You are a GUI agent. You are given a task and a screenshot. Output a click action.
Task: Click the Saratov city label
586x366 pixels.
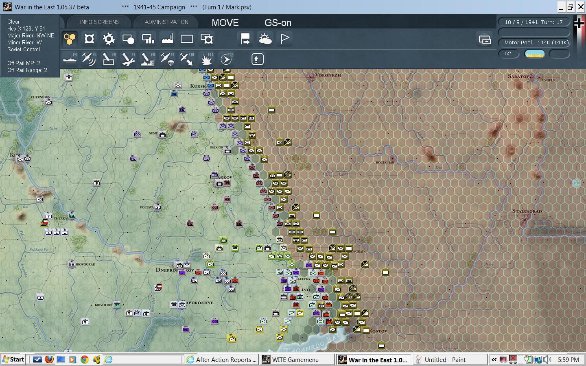coord(519,76)
